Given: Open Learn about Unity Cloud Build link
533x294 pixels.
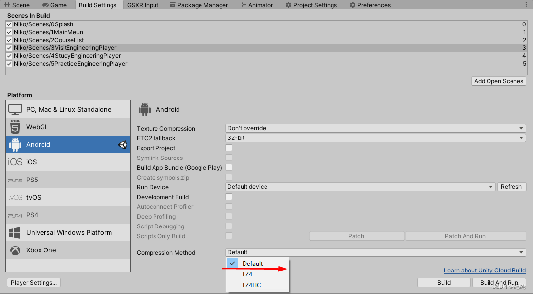Looking at the screenshot, I should (485, 271).
